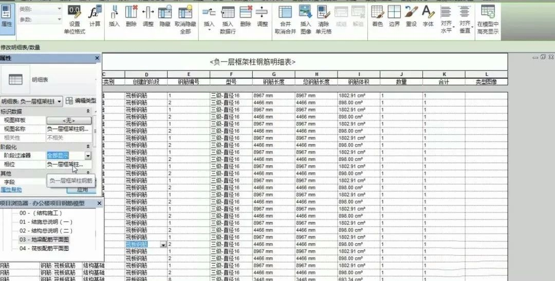Select 03 - 地梁配筋平面图 in project browser
555x281 pixels.
coord(44,239)
